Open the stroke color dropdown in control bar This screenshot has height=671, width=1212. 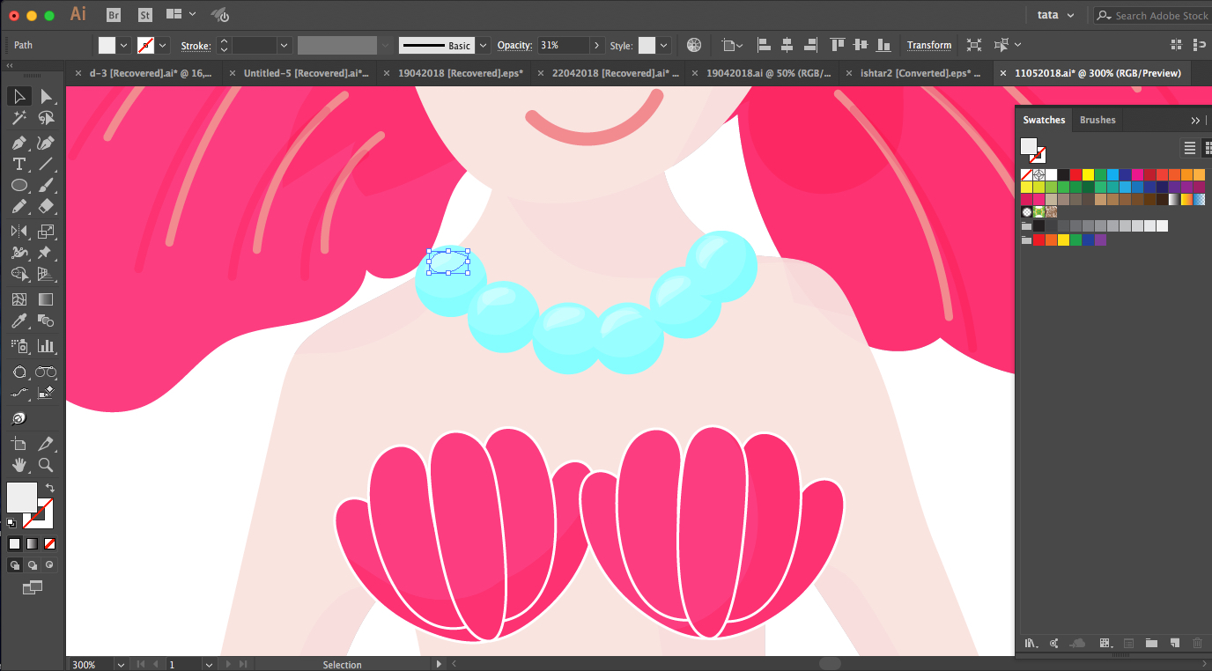(164, 45)
